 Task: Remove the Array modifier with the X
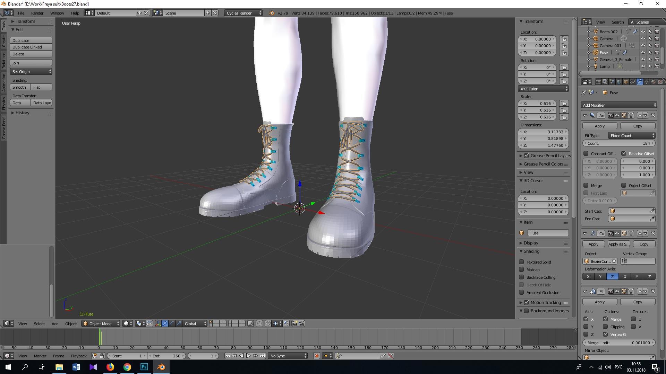tap(653, 115)
